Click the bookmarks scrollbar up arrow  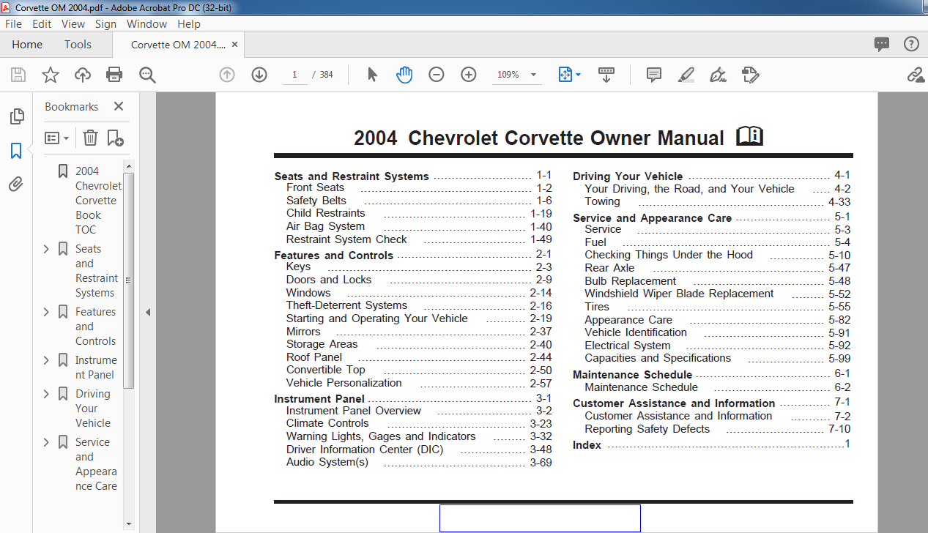[x=129, y=166]
